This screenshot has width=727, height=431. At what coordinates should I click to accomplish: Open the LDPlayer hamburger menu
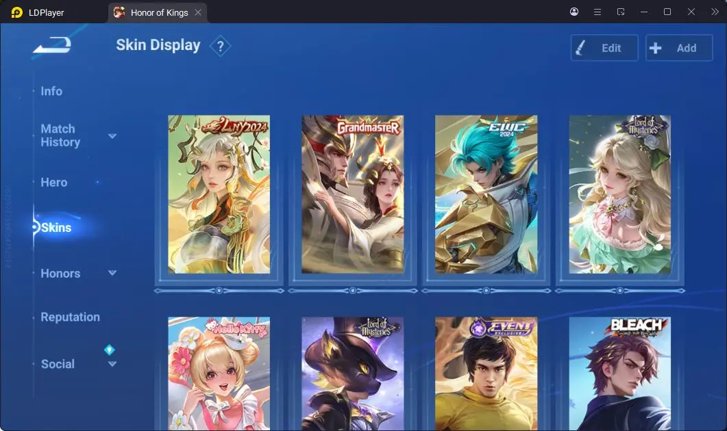(x=597, y=12)
